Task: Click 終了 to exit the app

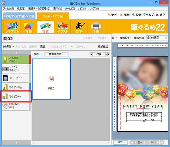Action: click(160, 15)
